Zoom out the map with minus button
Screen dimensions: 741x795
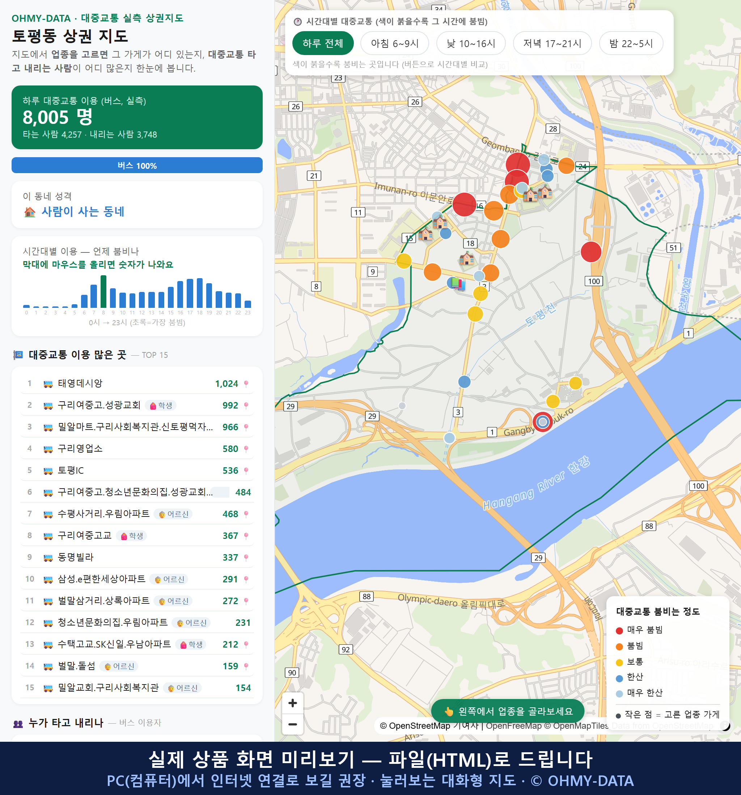292,724
